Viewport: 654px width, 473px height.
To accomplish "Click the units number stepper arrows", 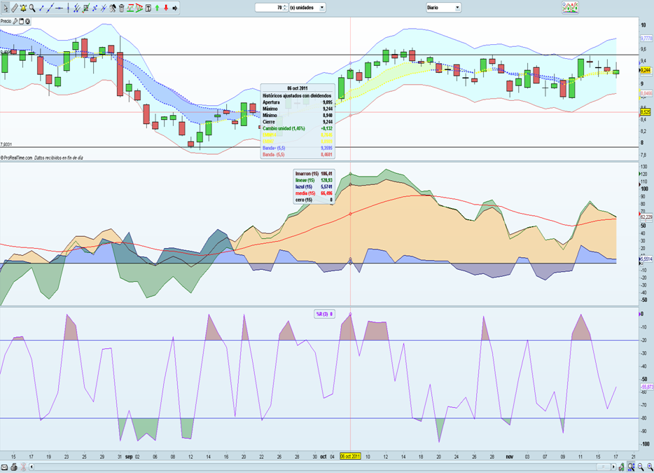I will click(x=286, y=8).
